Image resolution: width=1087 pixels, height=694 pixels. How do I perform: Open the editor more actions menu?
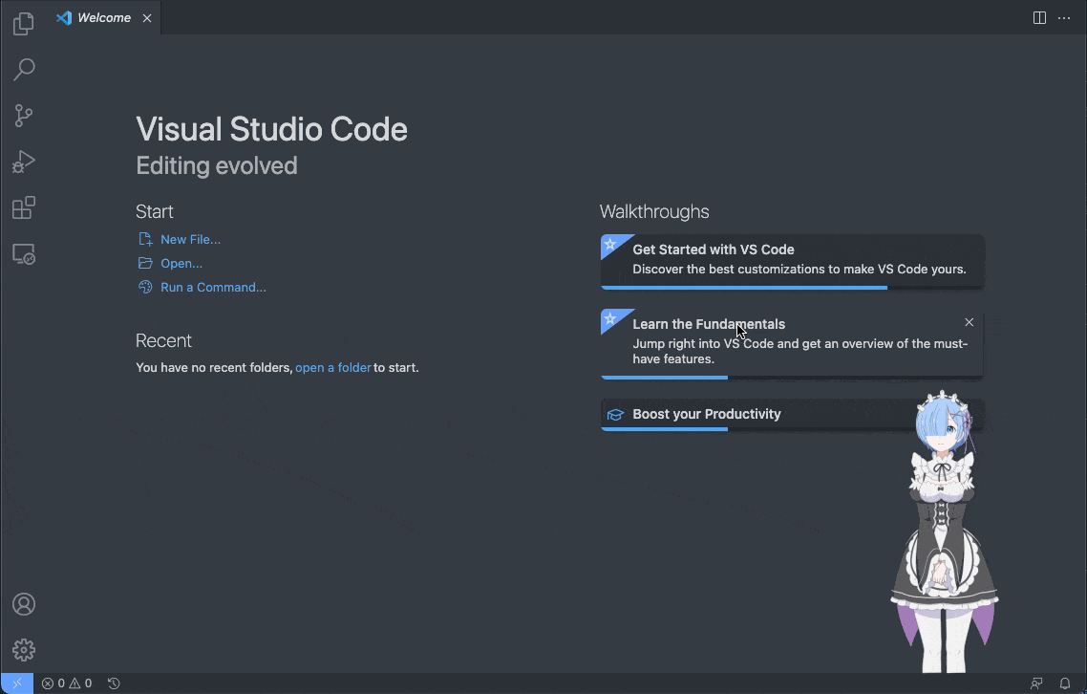click(x=1064, y=17)
